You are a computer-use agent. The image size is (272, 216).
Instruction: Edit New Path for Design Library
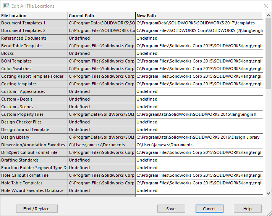[x=199, y=137]
